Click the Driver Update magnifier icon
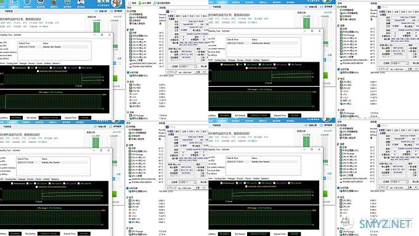The height and width of the screenshot is (236, 419). tap(155, 3)
